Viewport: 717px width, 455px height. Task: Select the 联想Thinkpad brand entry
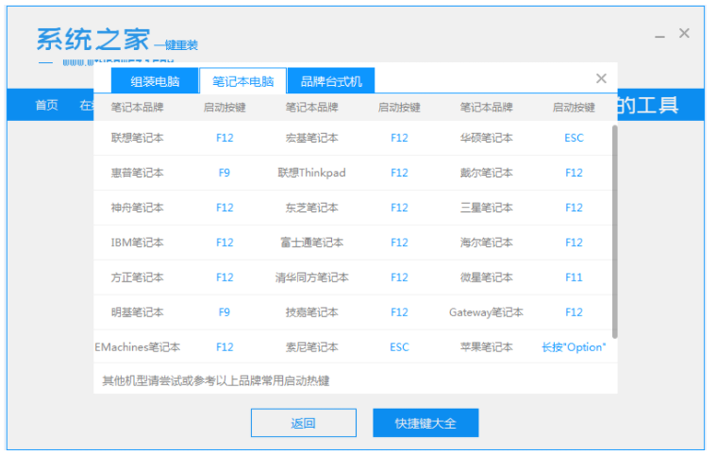tap(311, 173)
